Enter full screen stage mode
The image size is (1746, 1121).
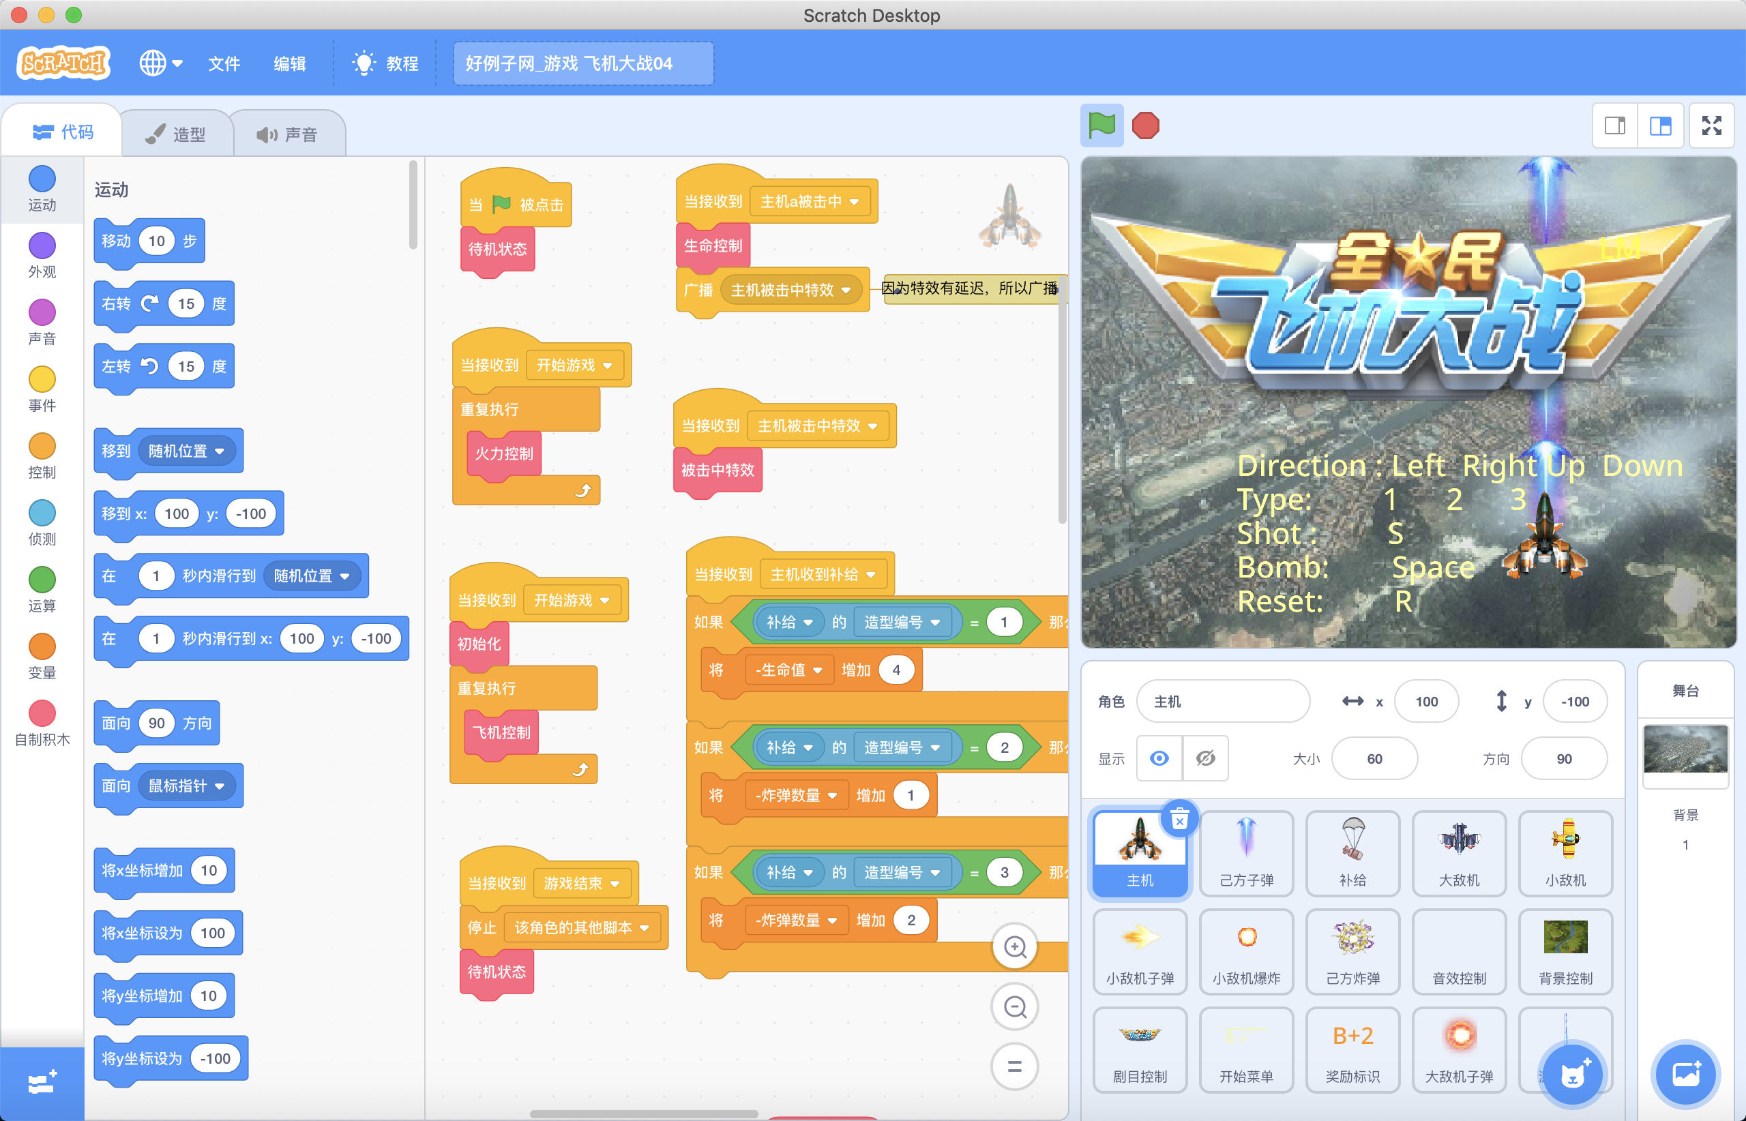point(1711,126)
